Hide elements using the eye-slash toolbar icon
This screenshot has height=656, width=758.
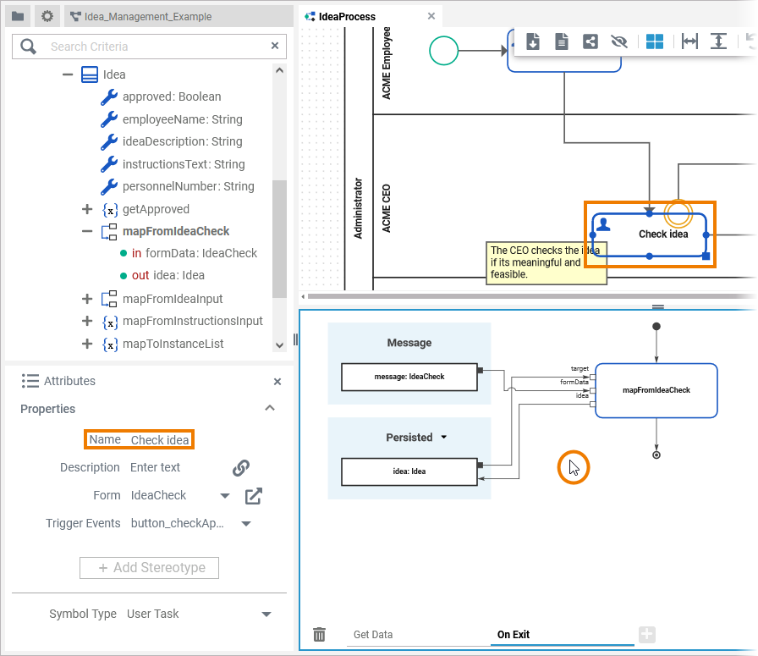pyautogui.click(x=618, y=41)
